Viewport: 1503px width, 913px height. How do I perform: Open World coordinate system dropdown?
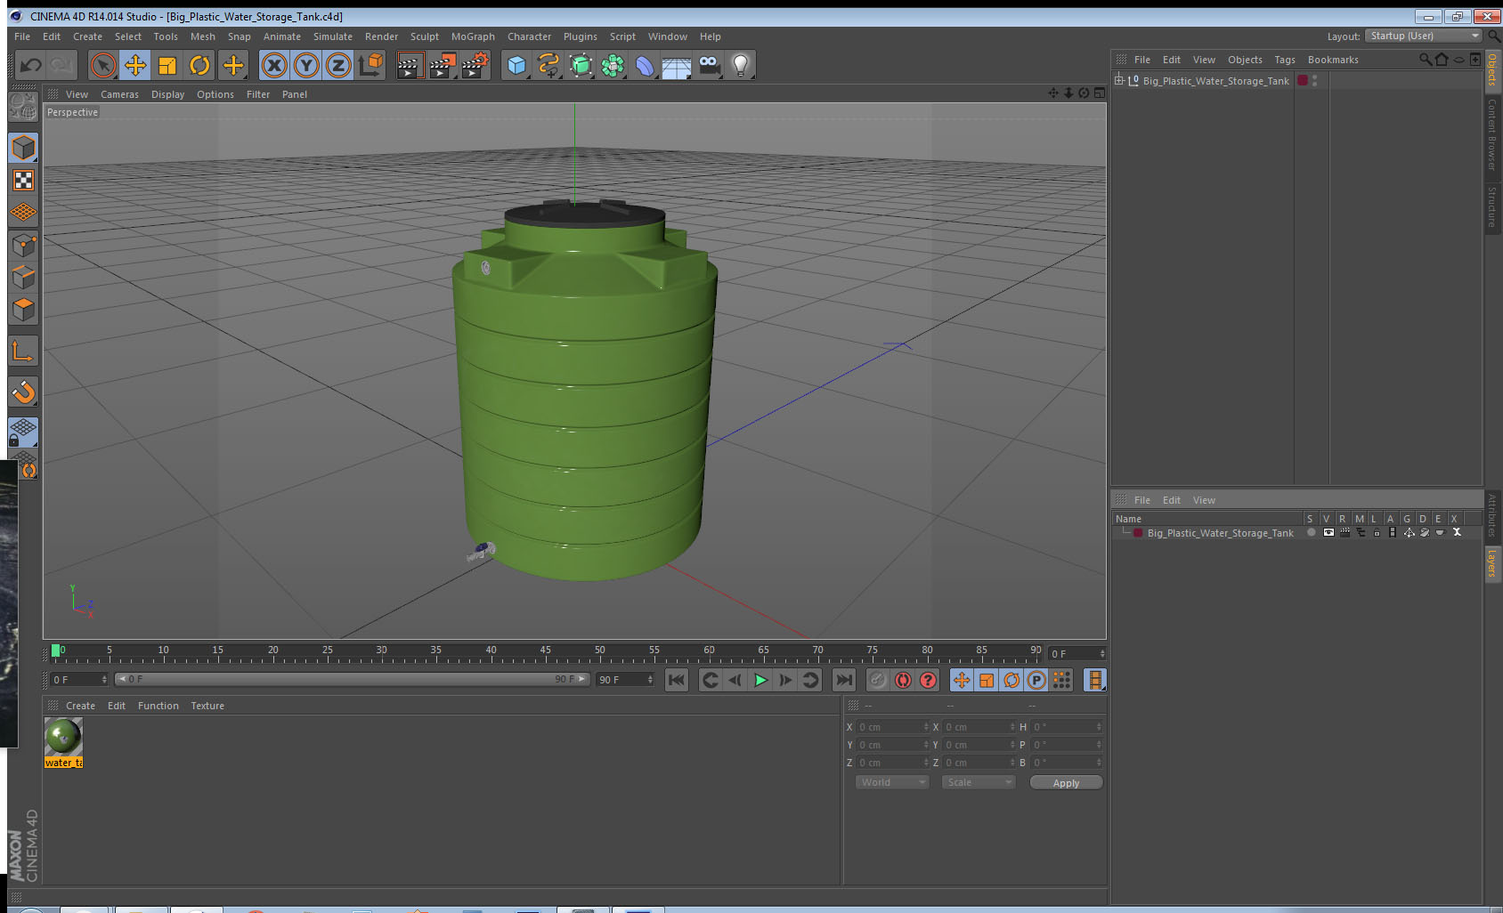click(892, 782)
